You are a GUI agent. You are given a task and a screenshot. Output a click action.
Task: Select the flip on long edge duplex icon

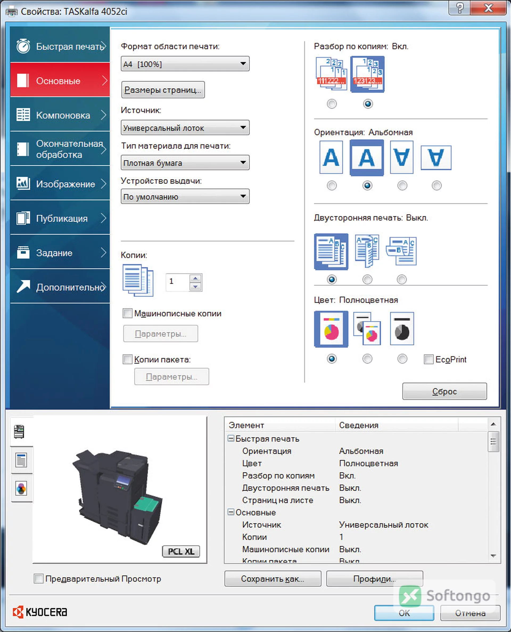point(367,251)
